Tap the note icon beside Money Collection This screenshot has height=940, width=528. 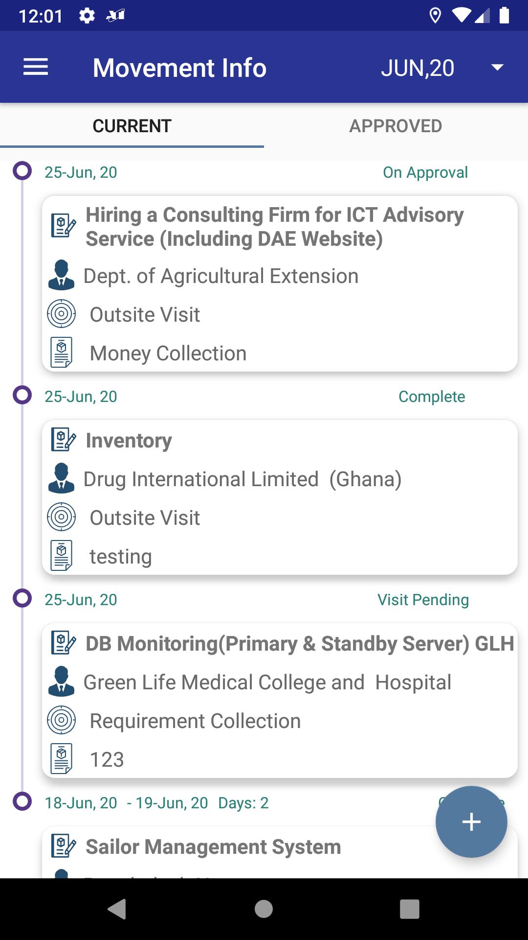(x=62, y=352)
